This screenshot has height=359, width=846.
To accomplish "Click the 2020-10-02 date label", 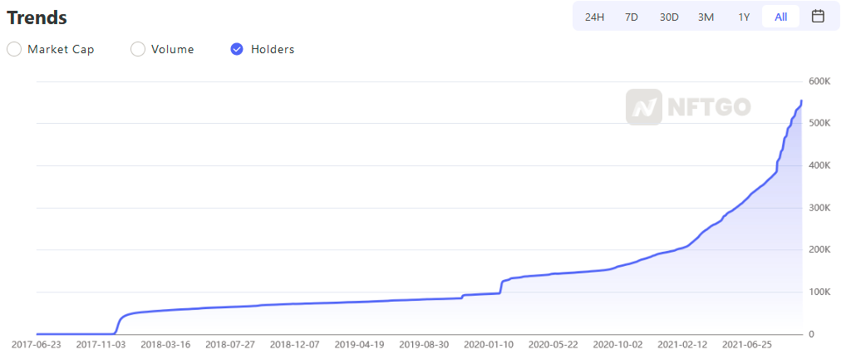I will tap(617, 344).
